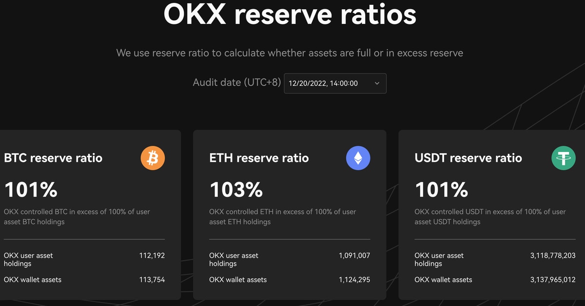585x306 pixels.
Task: Click the blue Ethereum icon
Action: pos(358,158)
